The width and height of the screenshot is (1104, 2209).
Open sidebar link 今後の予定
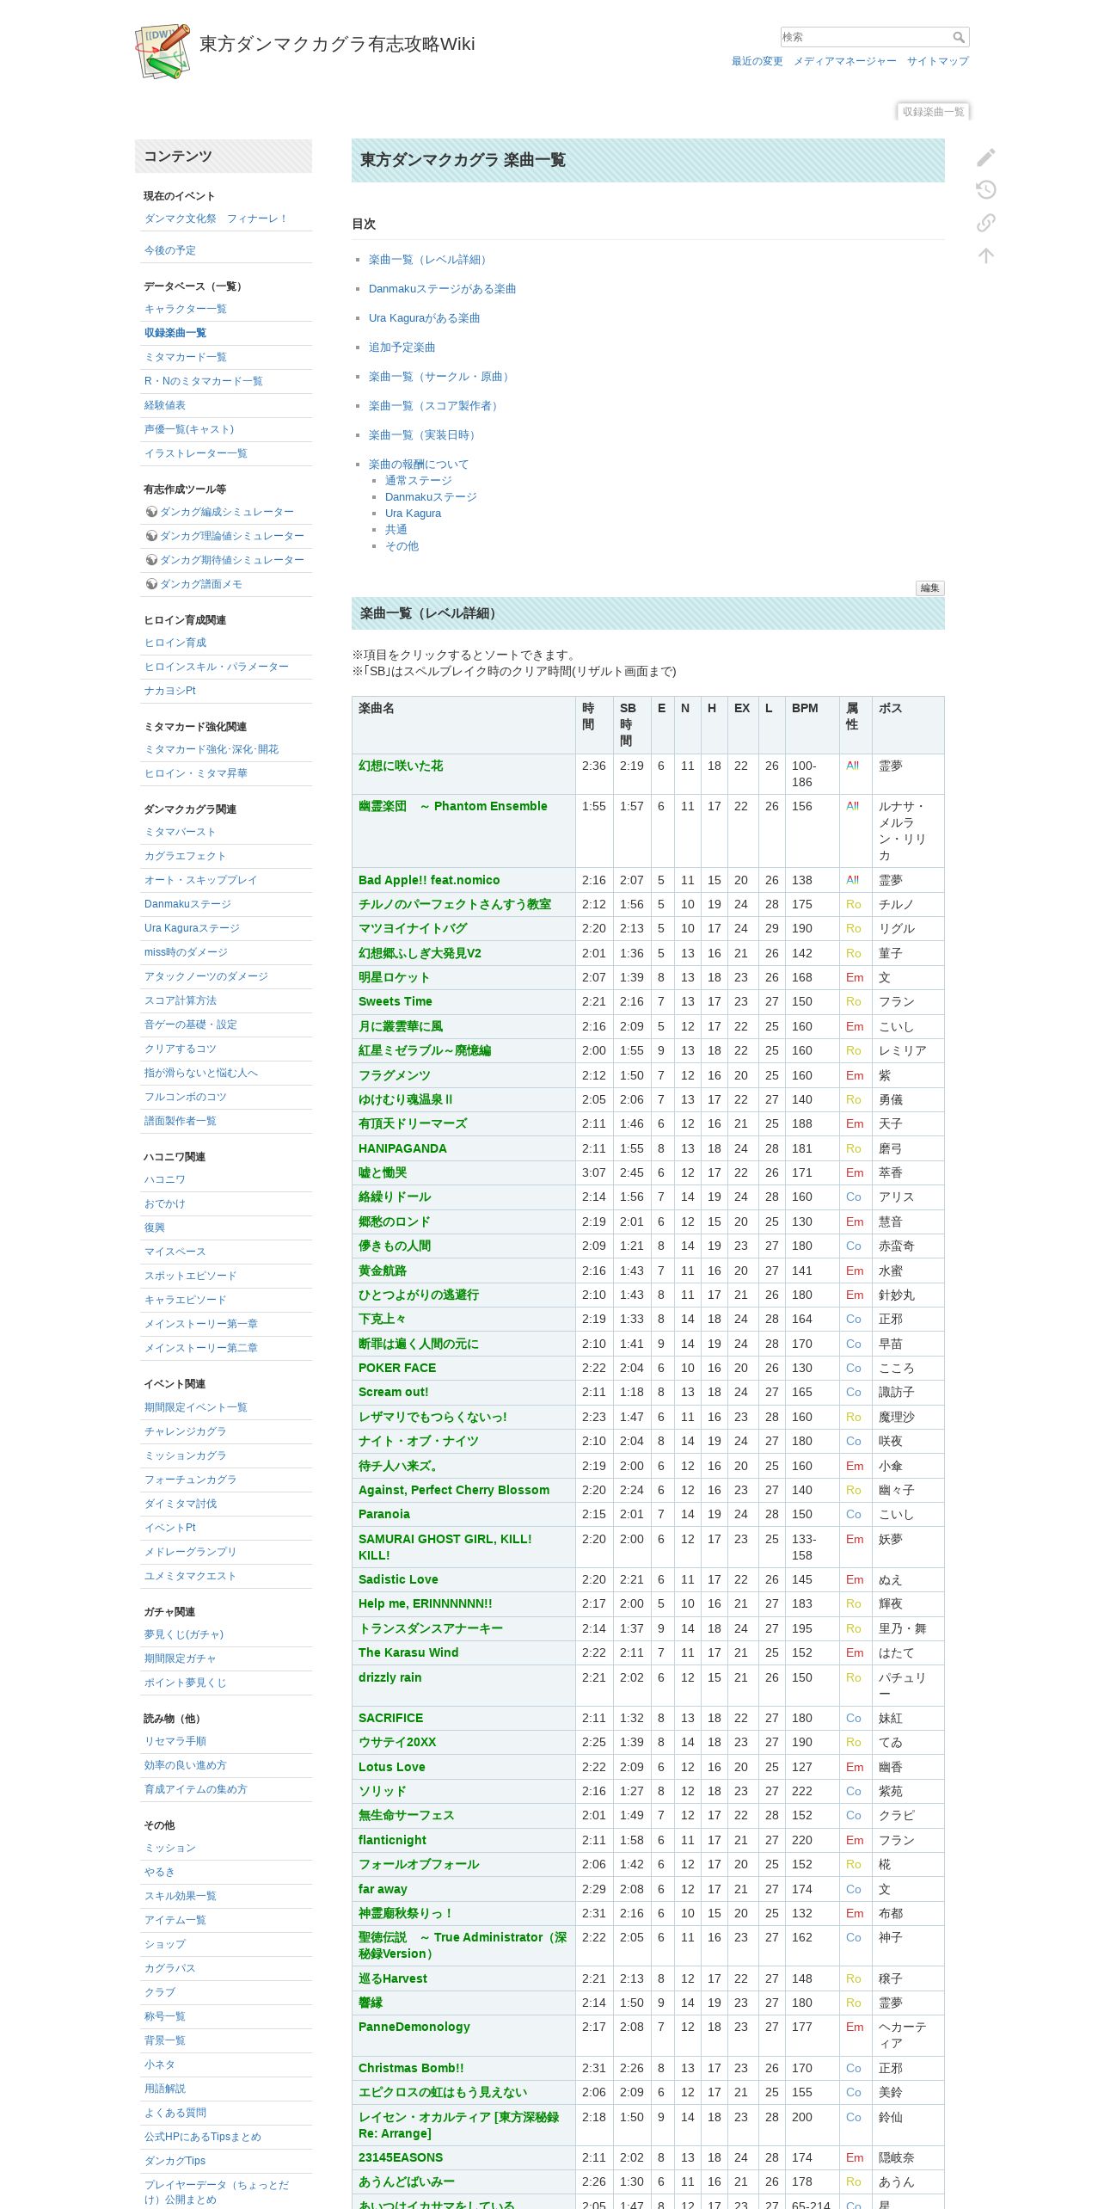click(170, 250)
